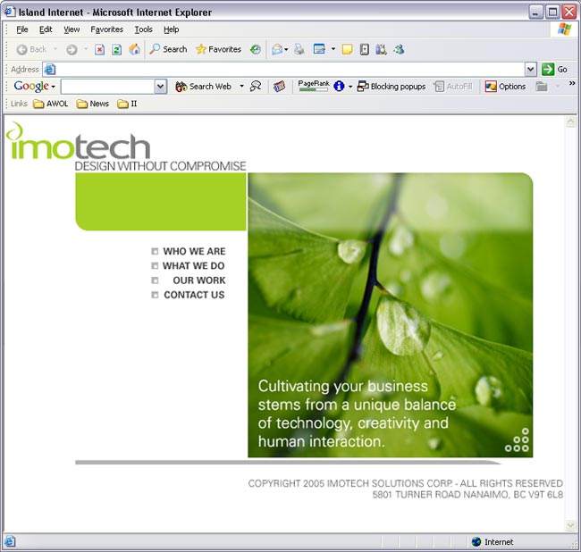Open the Search pane in toolbar

click(x=168, y=49)
